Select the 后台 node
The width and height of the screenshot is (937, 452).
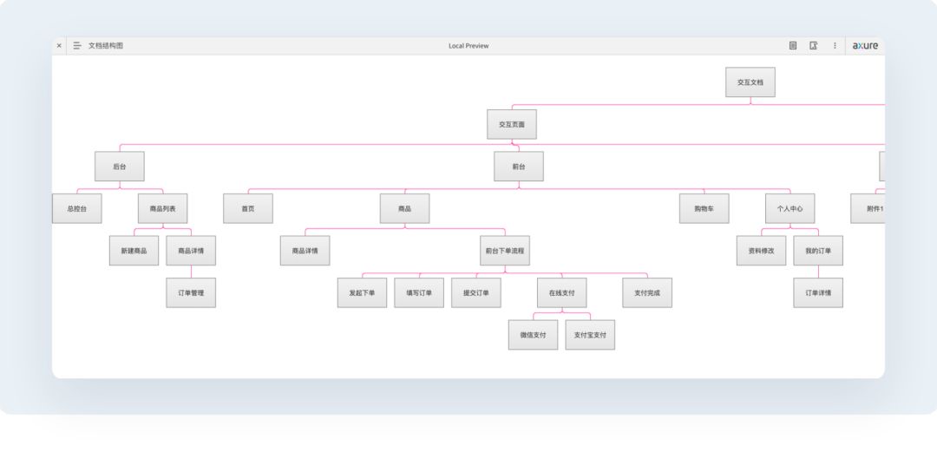120,167
